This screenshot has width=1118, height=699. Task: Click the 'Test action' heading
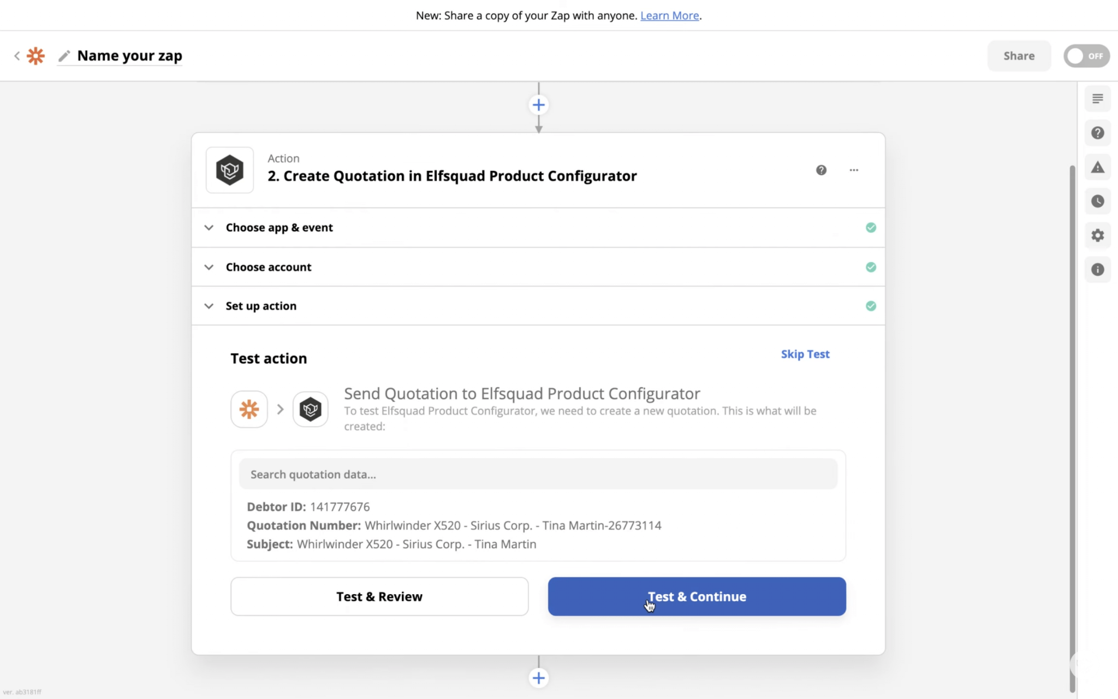[269, 358]
